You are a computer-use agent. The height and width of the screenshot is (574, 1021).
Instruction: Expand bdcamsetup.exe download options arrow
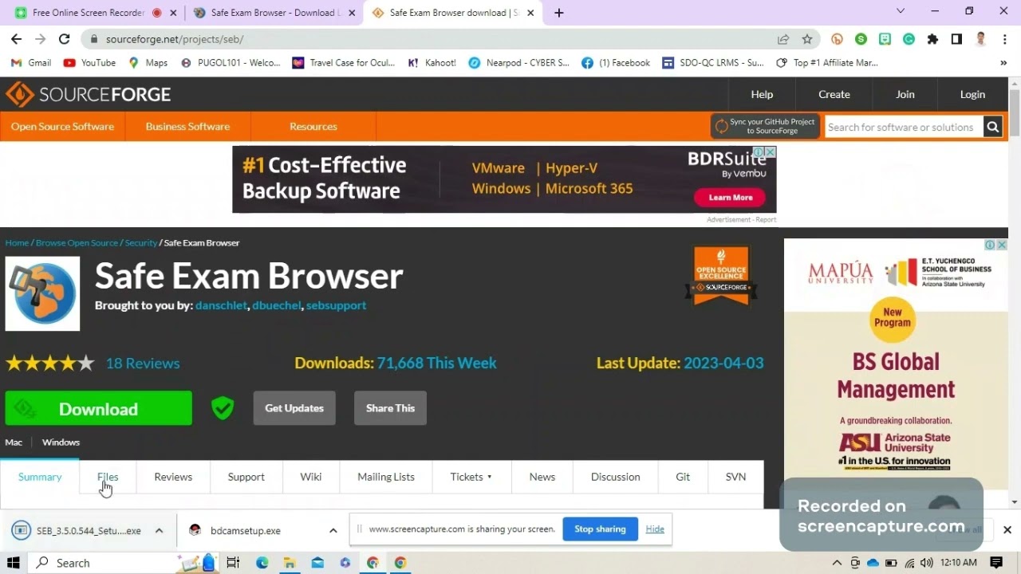[333, 531]
